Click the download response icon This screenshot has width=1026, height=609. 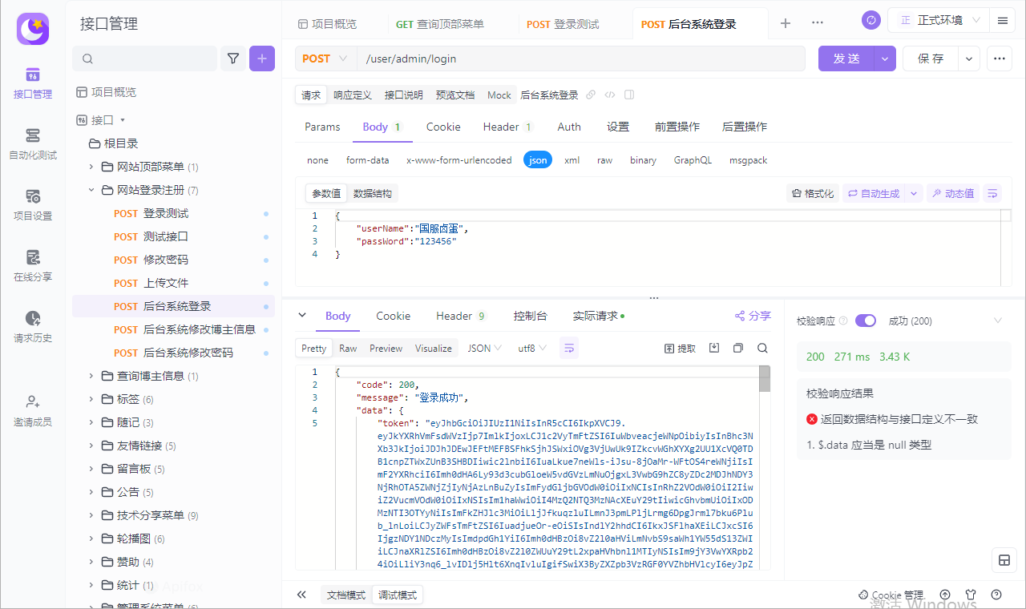714,348
